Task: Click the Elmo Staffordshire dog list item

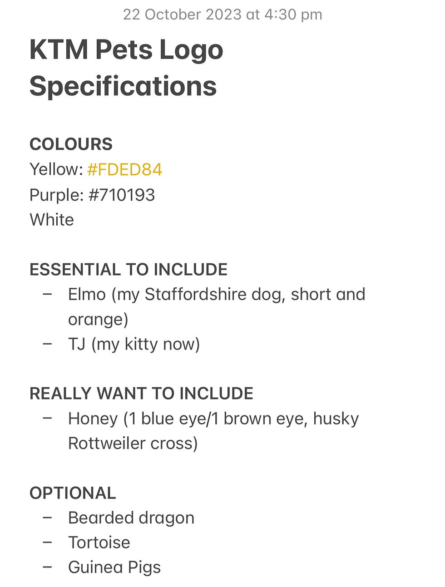Action: click(x=217, y=295)
